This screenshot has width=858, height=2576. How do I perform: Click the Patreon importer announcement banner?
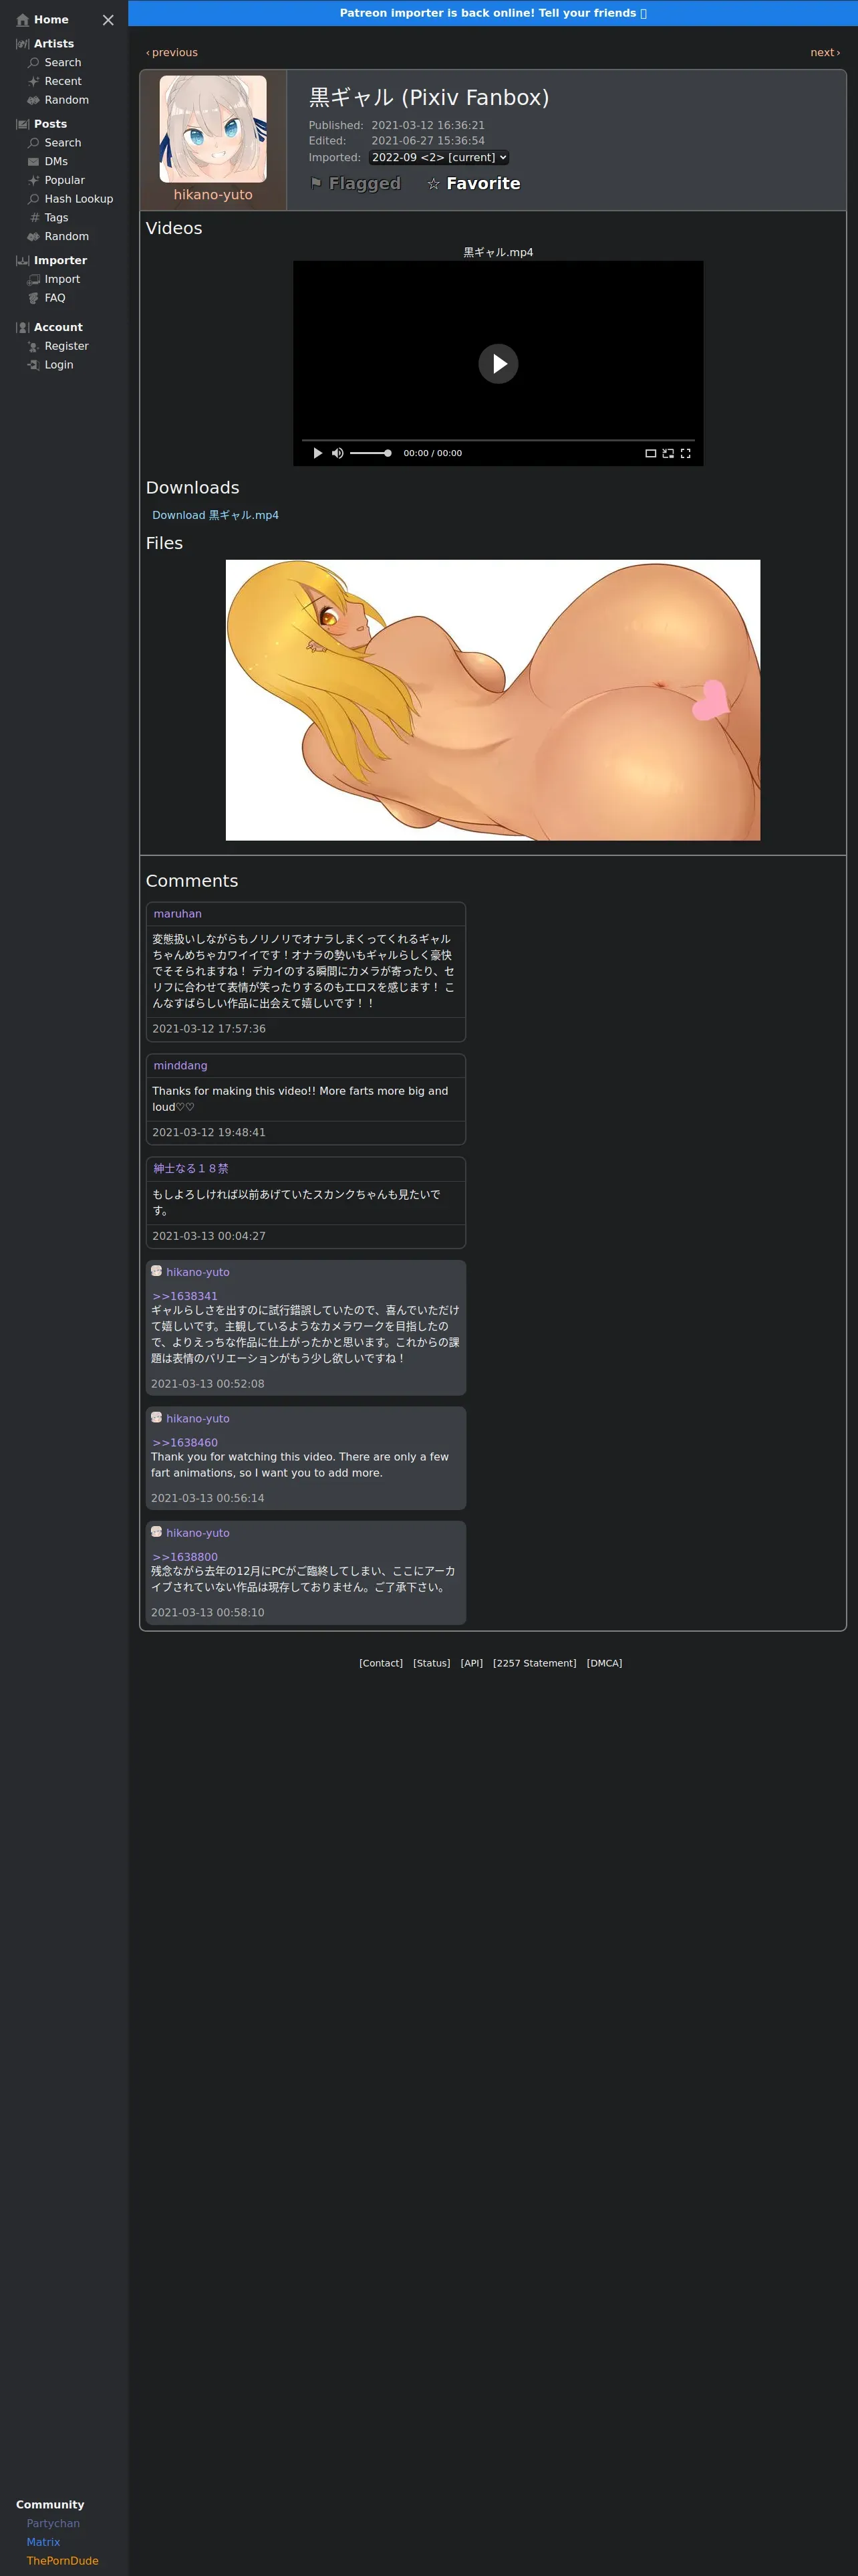pos(492,13)
